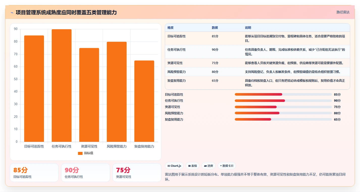Click the 路径雷达 label in the header
360x192 pixels.
tap(343, 12)
